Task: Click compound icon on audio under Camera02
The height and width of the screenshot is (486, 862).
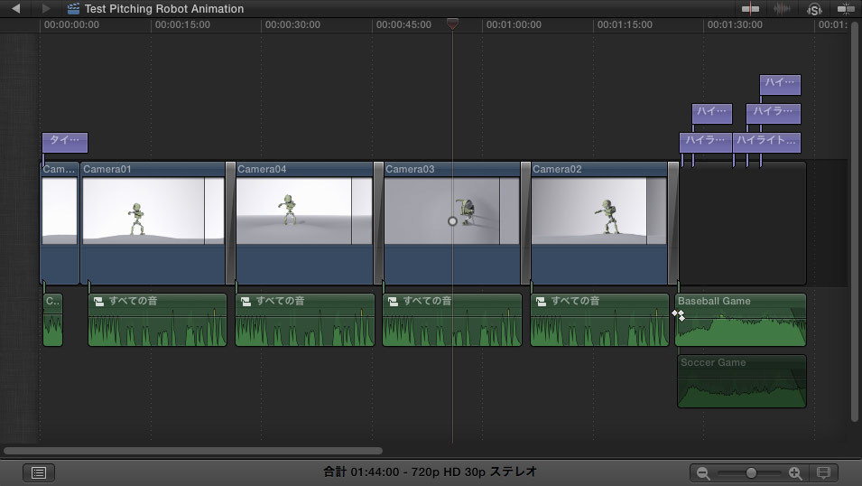Action: click(541, 301)
